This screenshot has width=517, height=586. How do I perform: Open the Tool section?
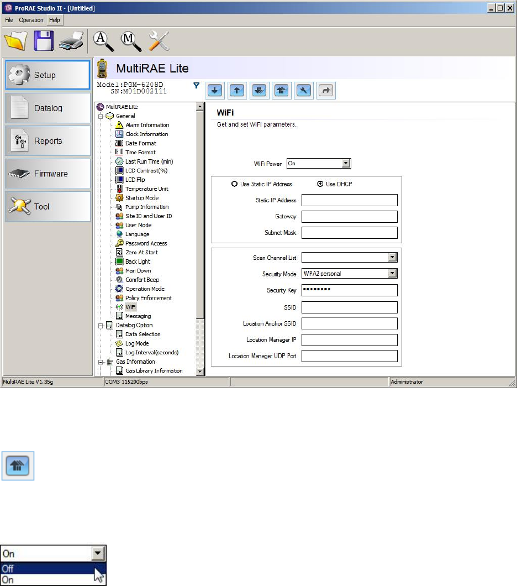tap(48, 207)
